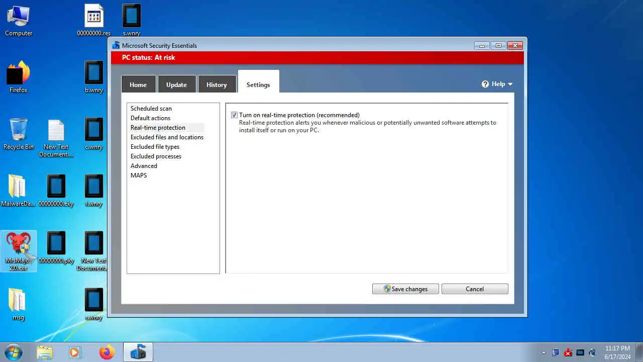Open the Windows Start menu
Screen dimensions: 643x362
pos(13,352)
